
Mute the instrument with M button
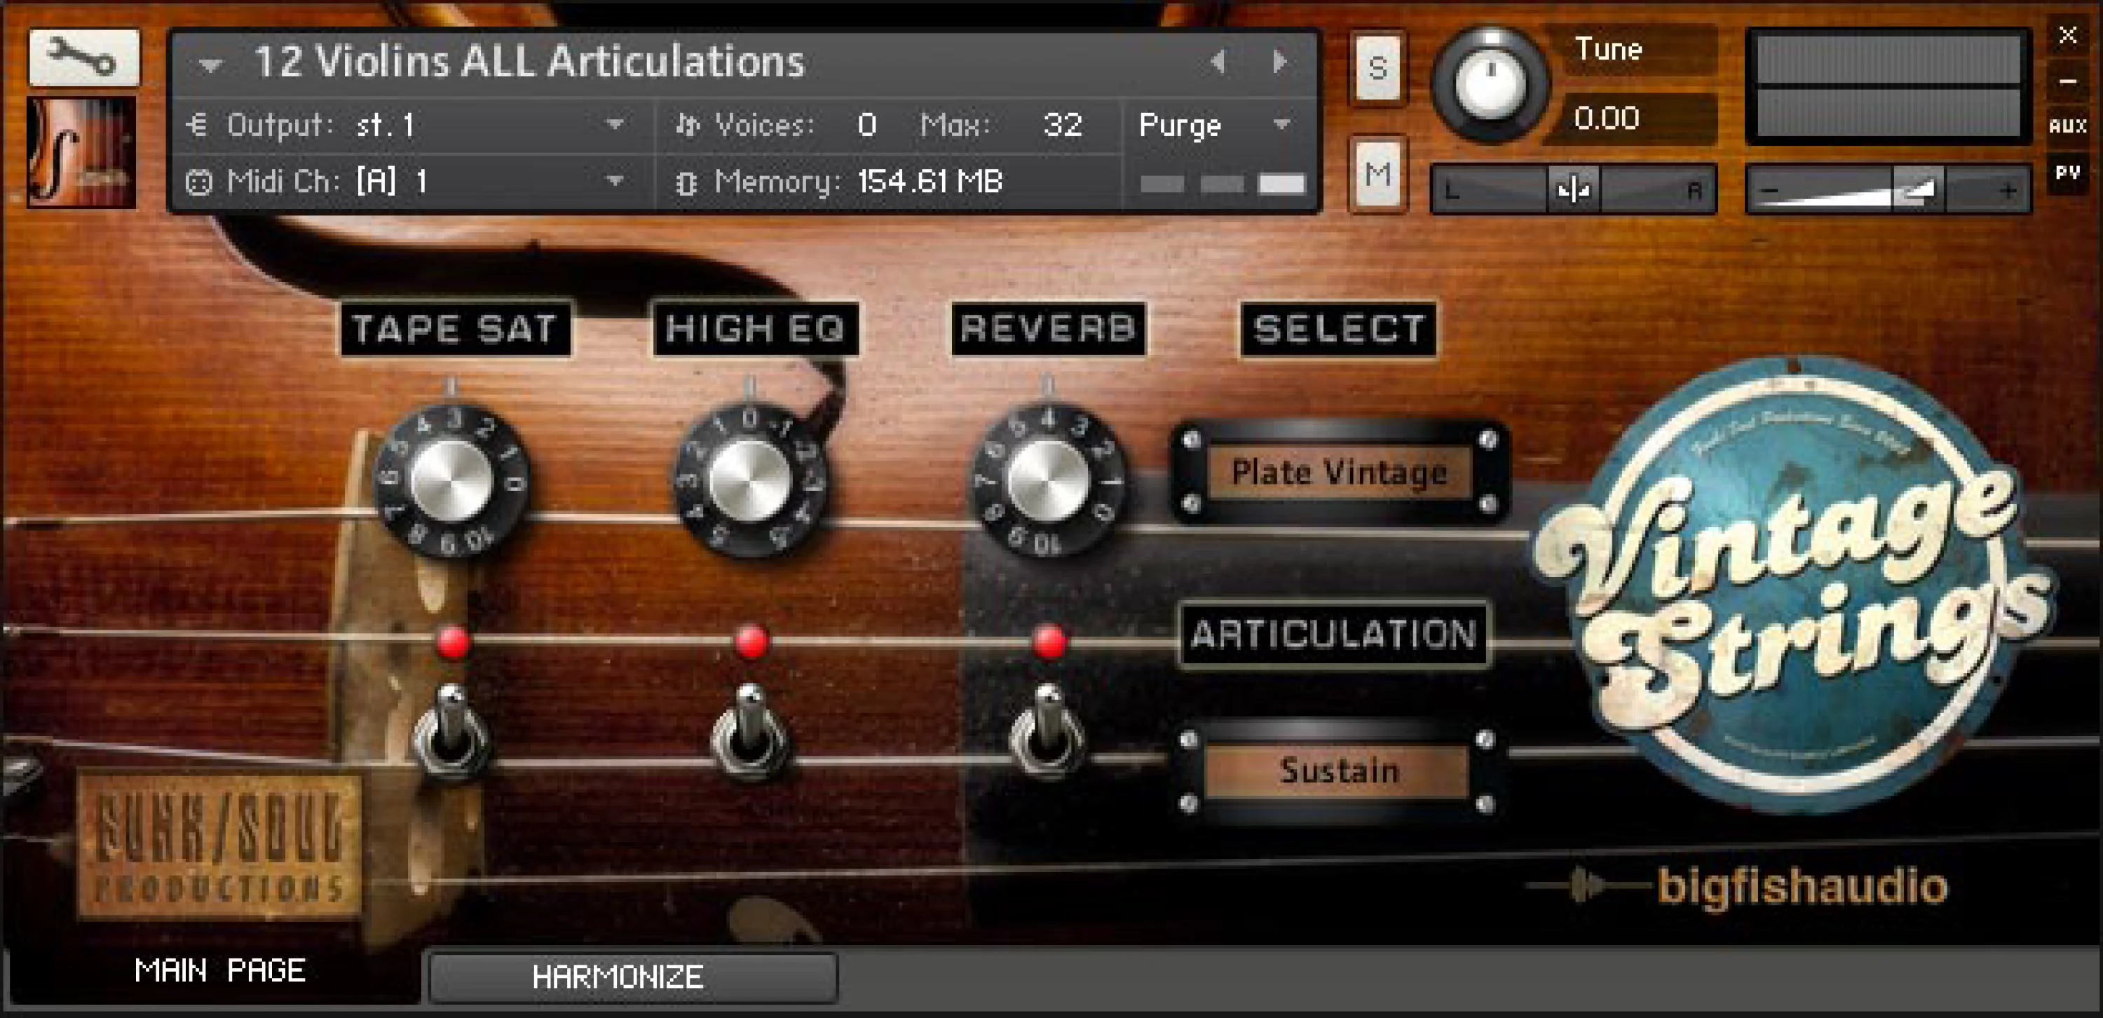(1378, 174)
